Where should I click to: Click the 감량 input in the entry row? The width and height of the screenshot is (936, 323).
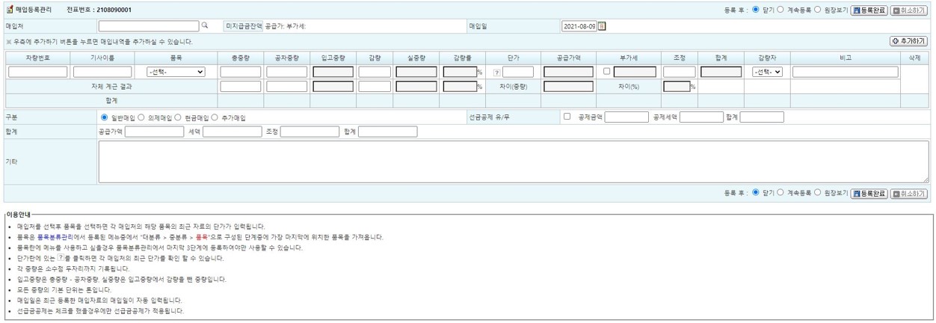point(375,73)
